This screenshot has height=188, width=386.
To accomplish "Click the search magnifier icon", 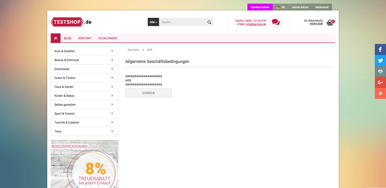I will pyautogui.click(x=209, y=22).
